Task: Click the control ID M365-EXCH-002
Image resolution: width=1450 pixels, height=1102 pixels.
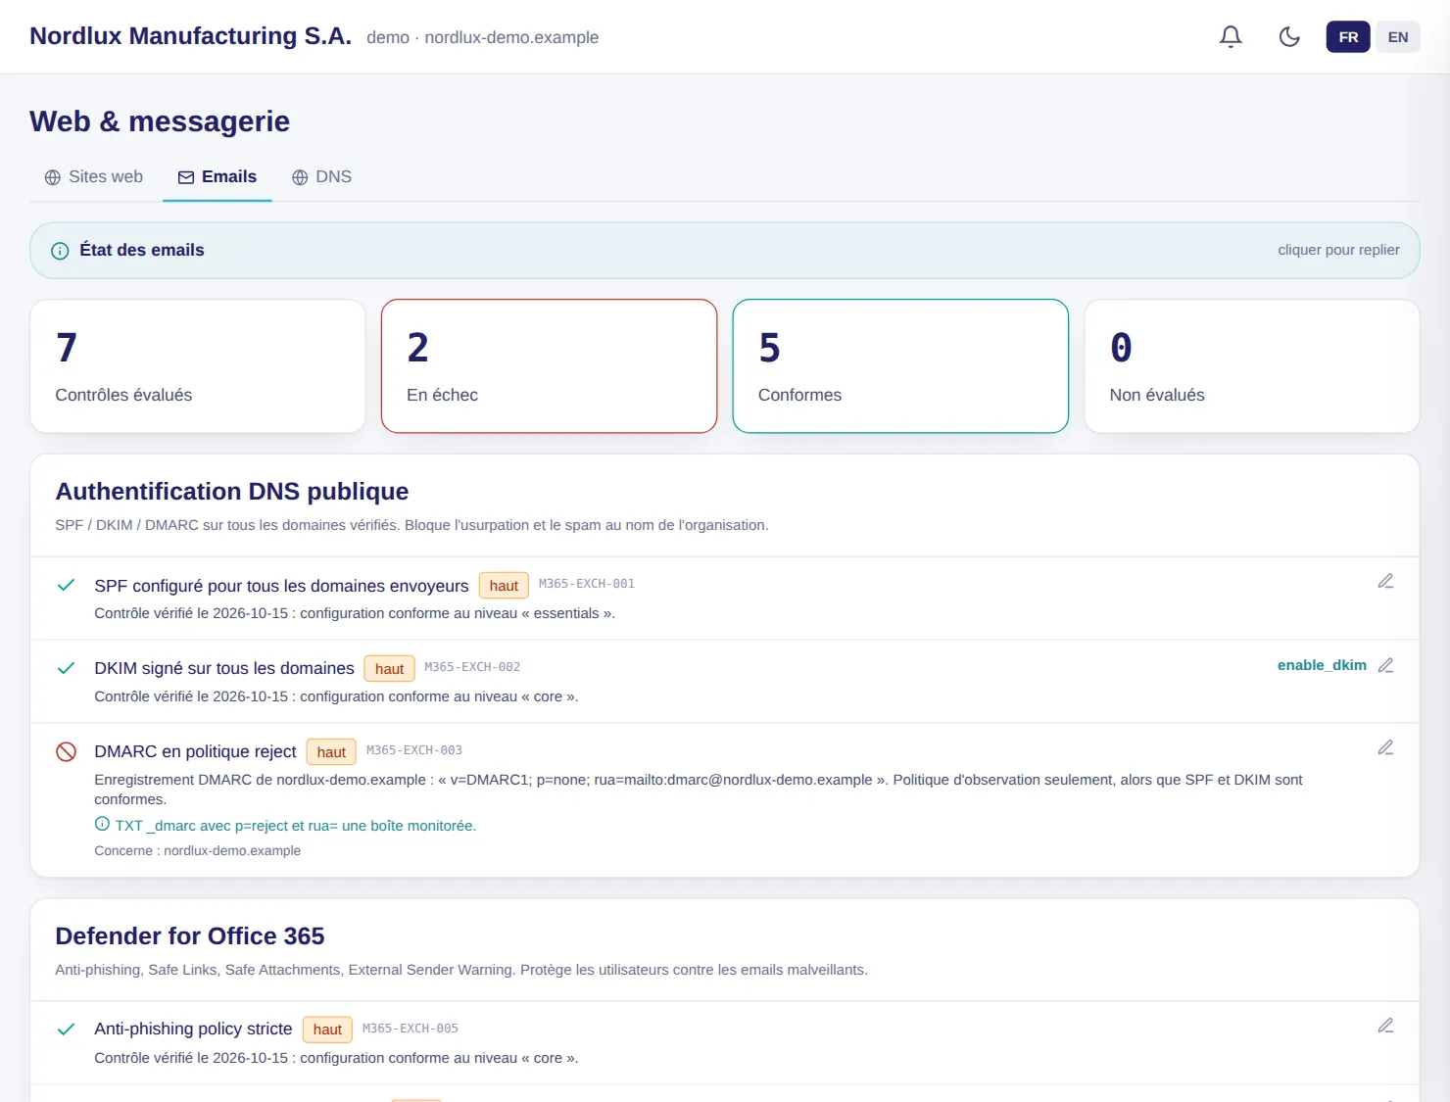Action: [472, 667]
